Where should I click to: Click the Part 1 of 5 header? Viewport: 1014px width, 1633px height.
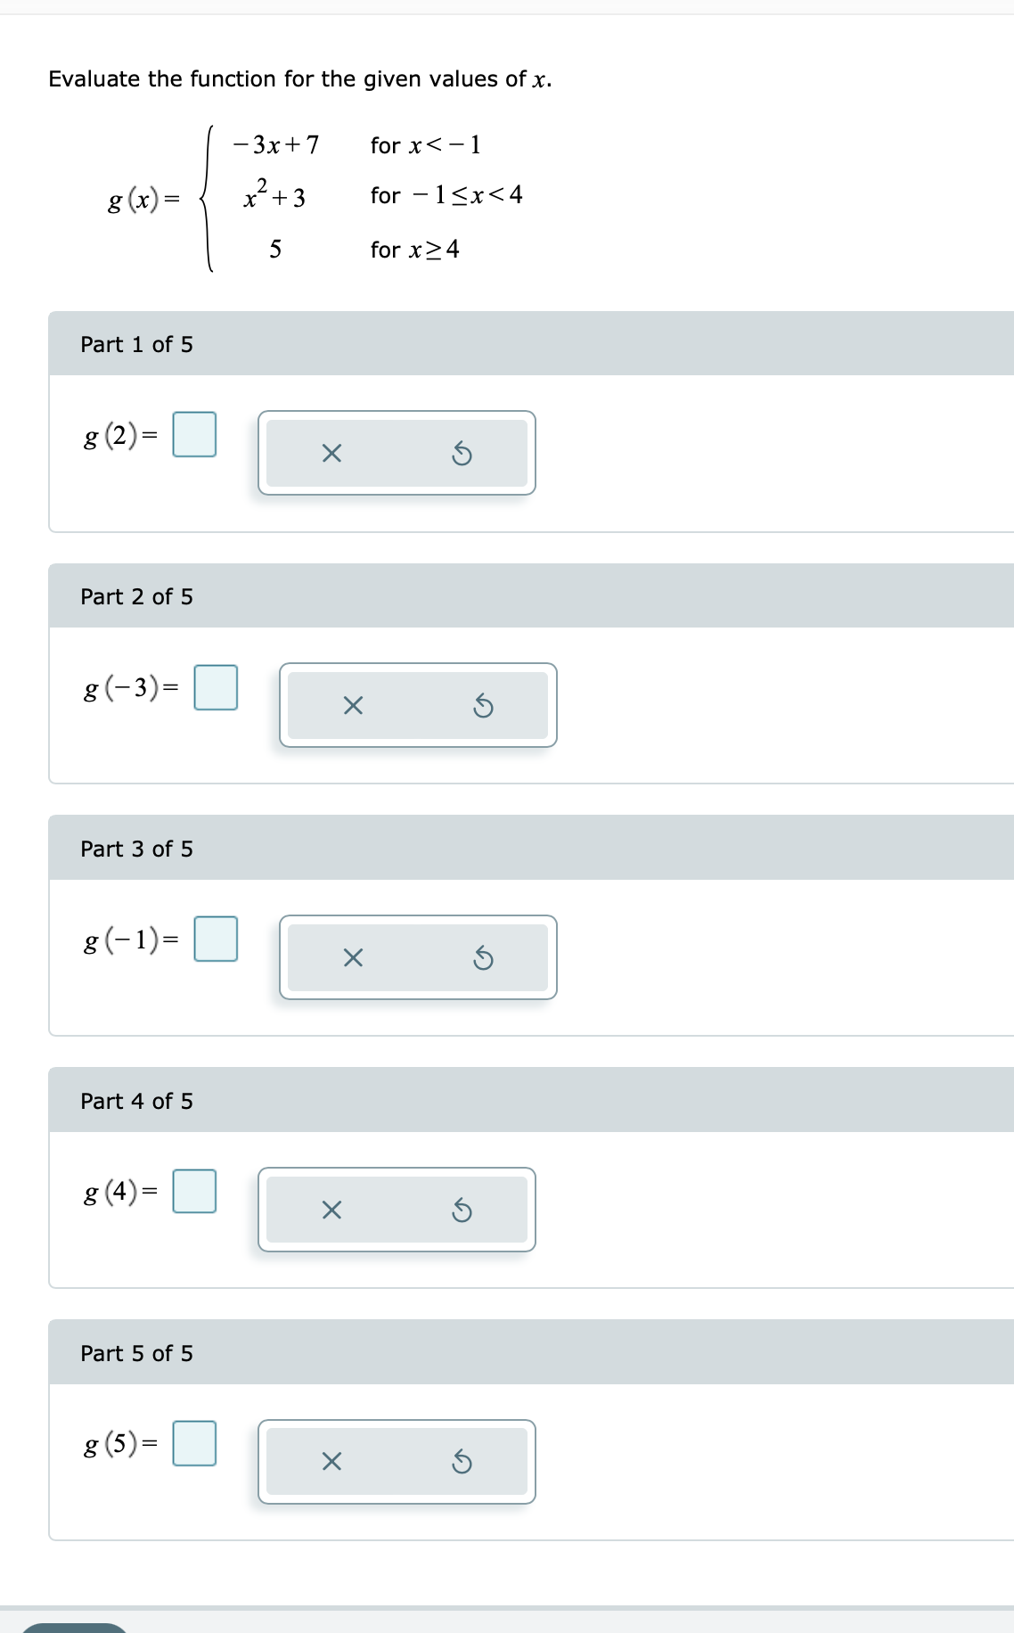(531, 344)
